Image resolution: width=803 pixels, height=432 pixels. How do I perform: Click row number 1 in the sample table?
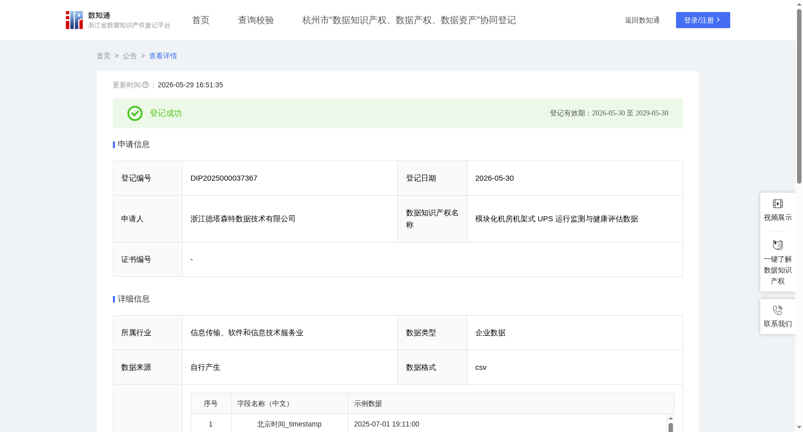click(211, 424)
